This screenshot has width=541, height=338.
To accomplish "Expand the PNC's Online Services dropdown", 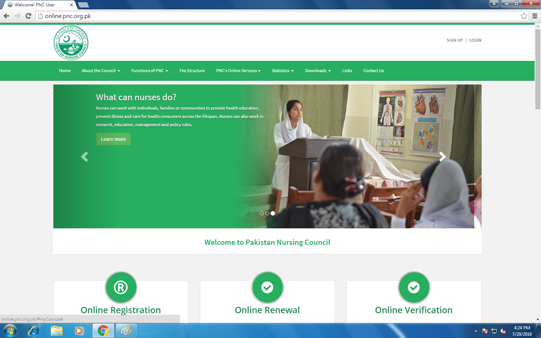I will tap(238, 71).
